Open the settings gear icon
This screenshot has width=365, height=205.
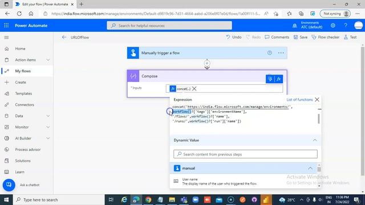point(333,25)
